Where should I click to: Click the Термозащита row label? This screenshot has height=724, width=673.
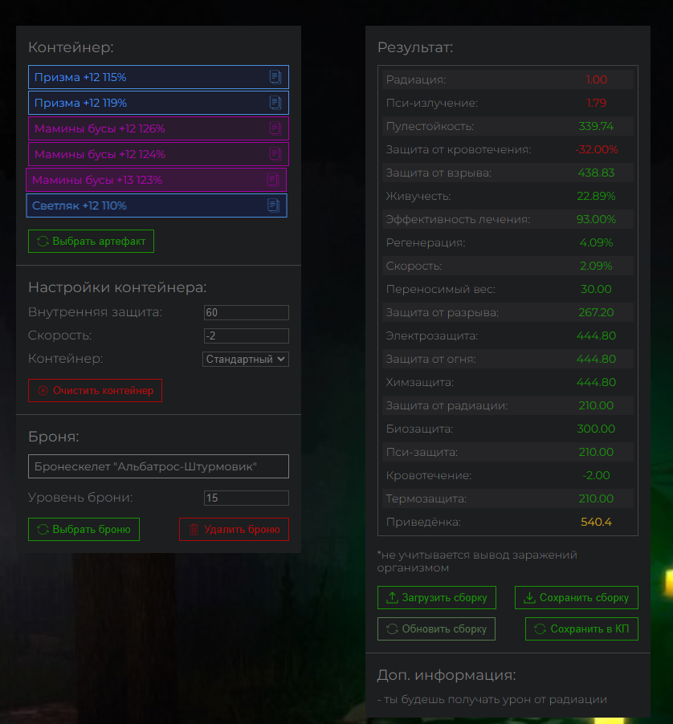point(426,498)
